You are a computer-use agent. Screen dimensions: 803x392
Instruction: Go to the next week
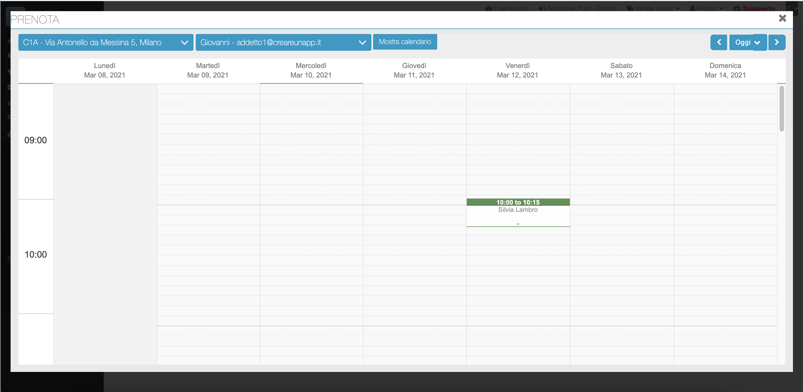(777, 42)
